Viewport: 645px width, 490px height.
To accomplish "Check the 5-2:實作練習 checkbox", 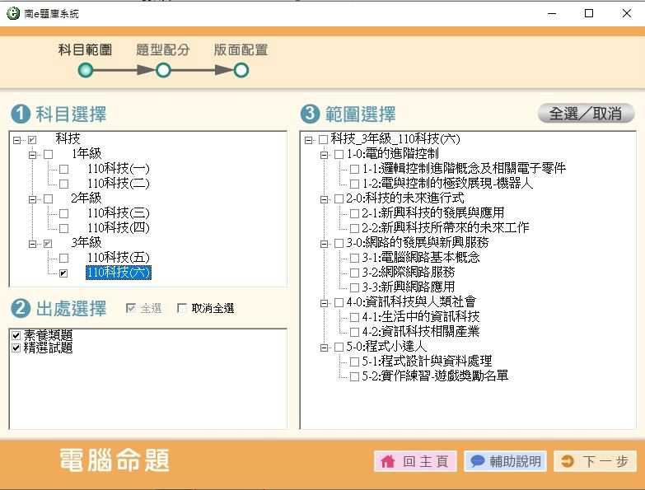I will coord(354,376).
